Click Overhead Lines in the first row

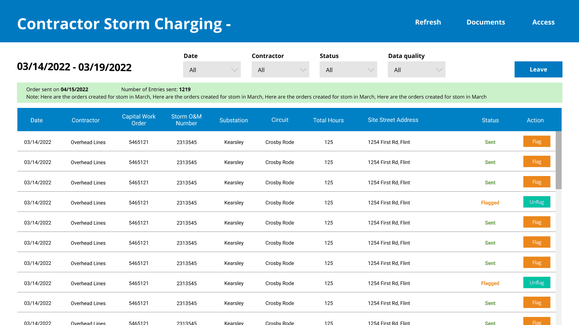(x=88, y=142)
